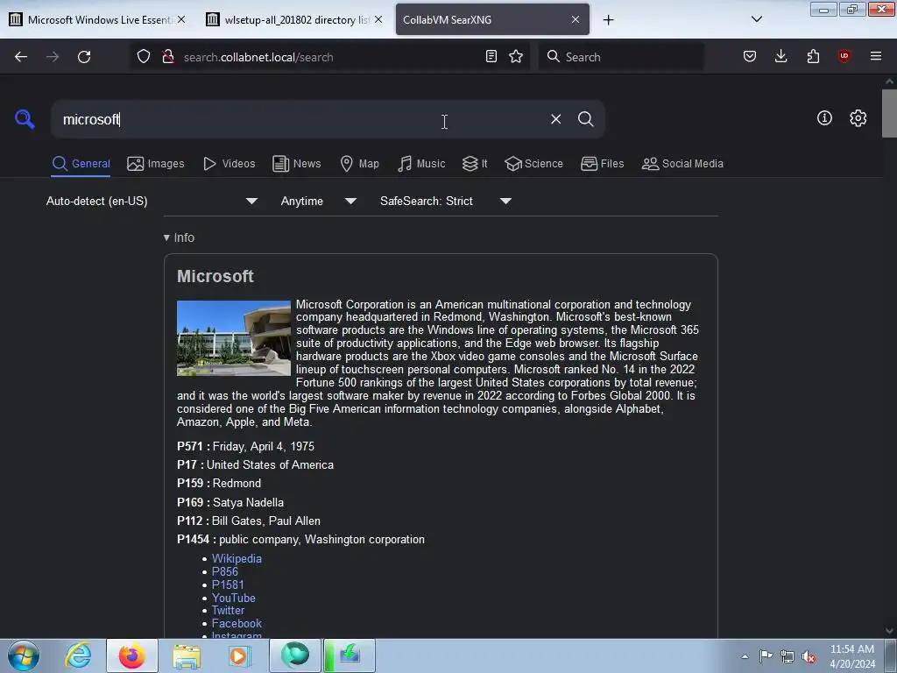Reload the current page
Viewport: 897px width, 673px height.
click(84, 57)
